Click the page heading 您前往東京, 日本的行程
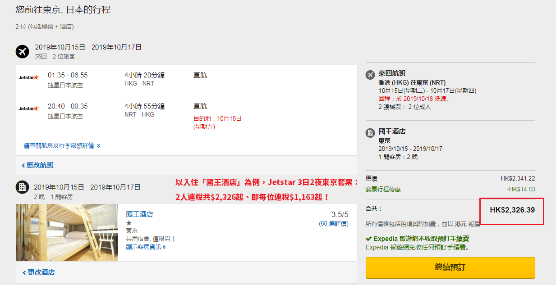 (63, 9)
